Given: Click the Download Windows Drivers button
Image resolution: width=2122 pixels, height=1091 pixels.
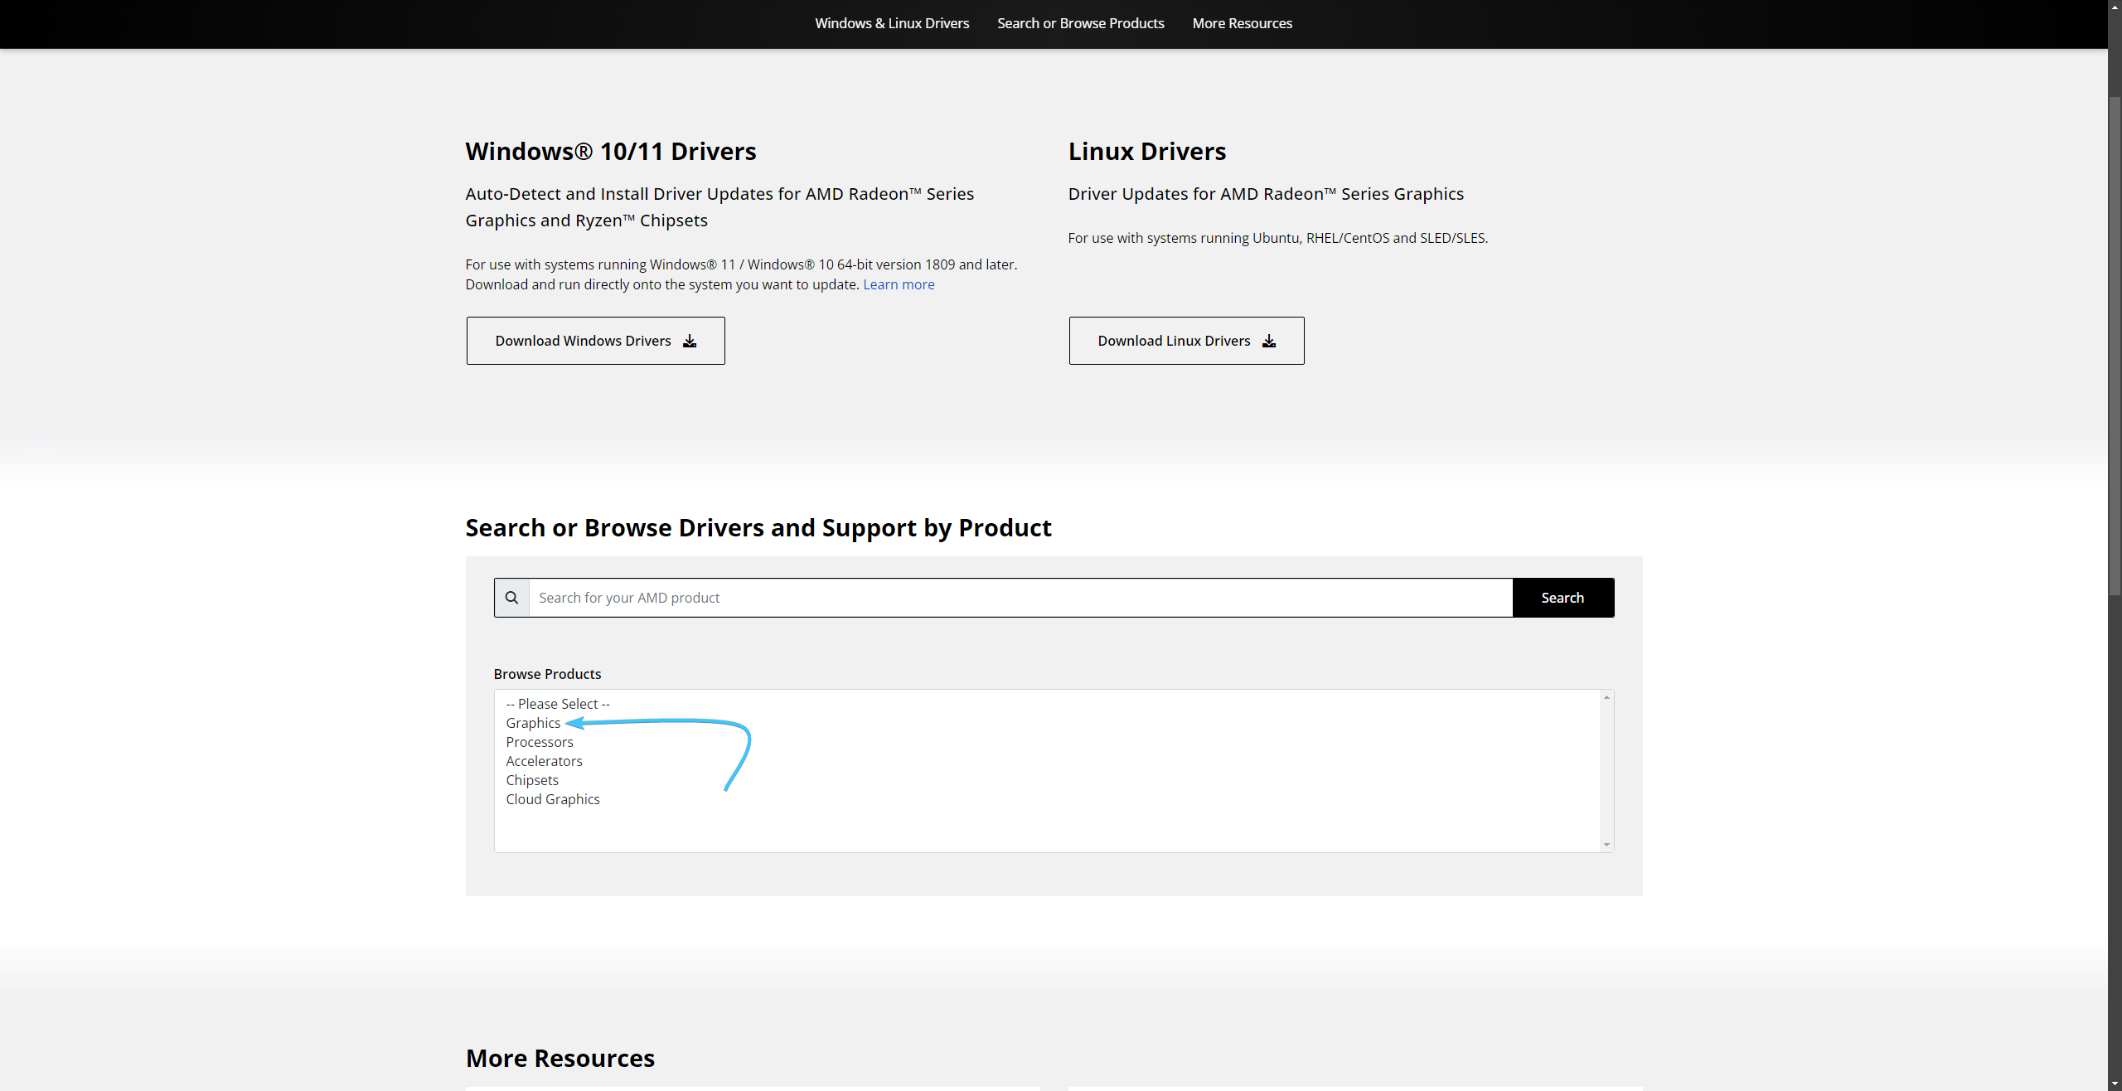Looking at the screenshot, I should (595, 341).
